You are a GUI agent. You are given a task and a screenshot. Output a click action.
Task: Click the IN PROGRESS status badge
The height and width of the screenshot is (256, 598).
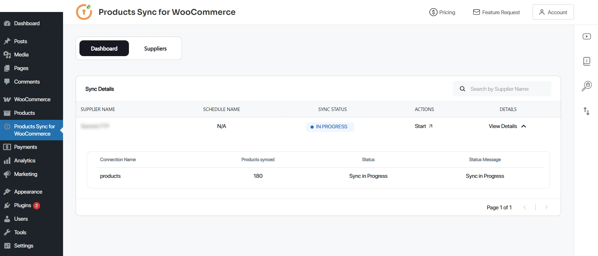tap(330, 127)
